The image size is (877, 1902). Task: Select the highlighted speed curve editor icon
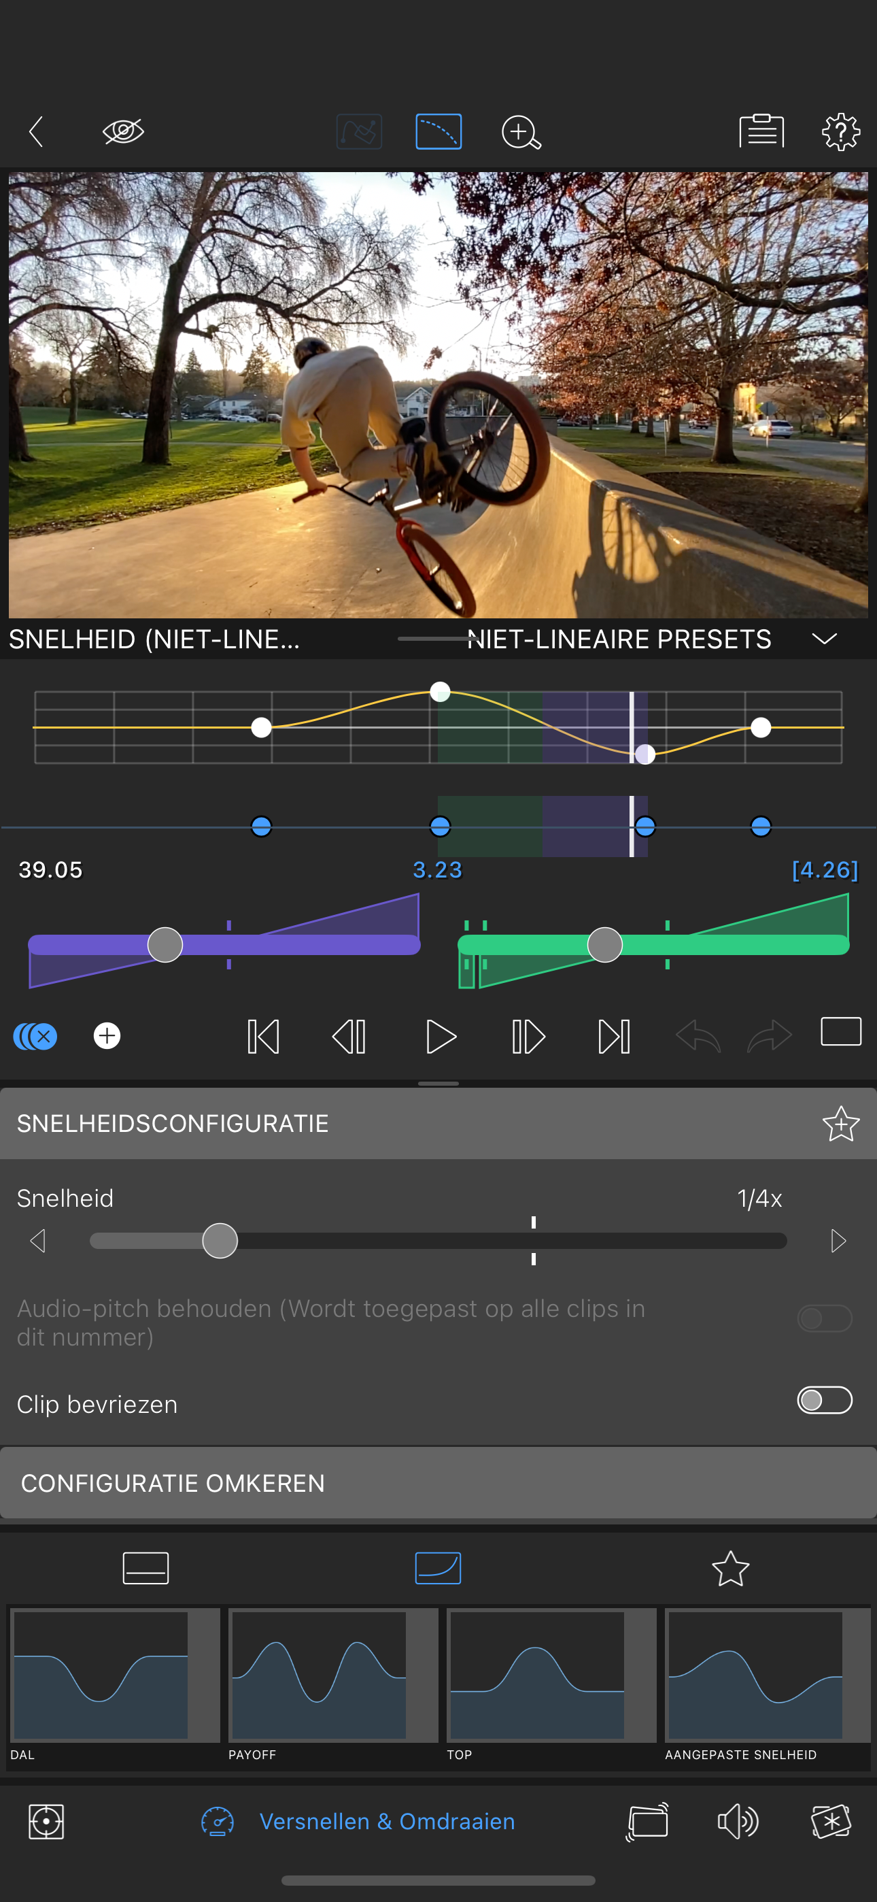point(439,132)
